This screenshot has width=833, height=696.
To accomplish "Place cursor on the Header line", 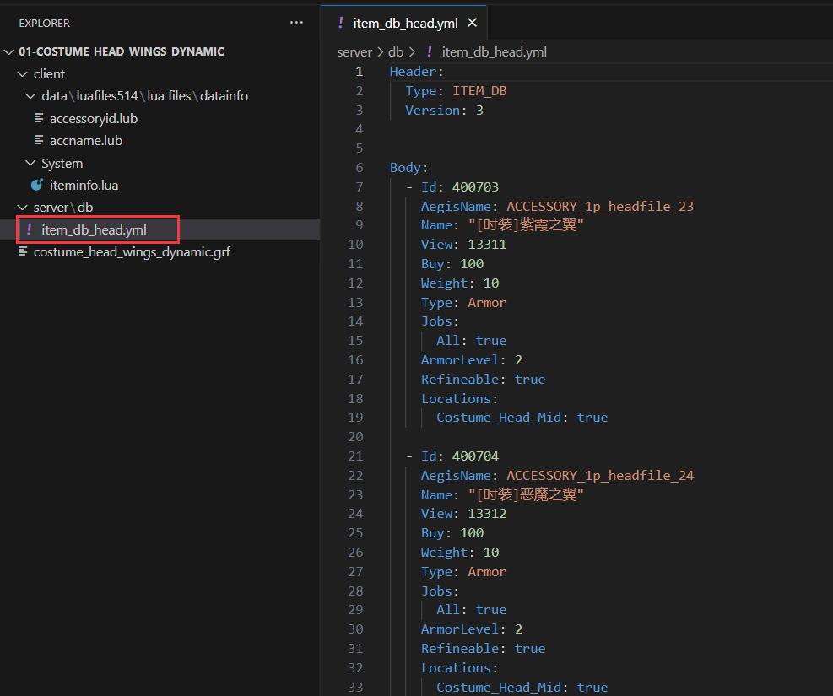I will pos(415,72).
